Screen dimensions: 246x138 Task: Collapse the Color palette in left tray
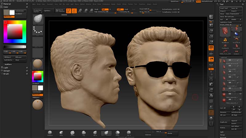[6, 7]
